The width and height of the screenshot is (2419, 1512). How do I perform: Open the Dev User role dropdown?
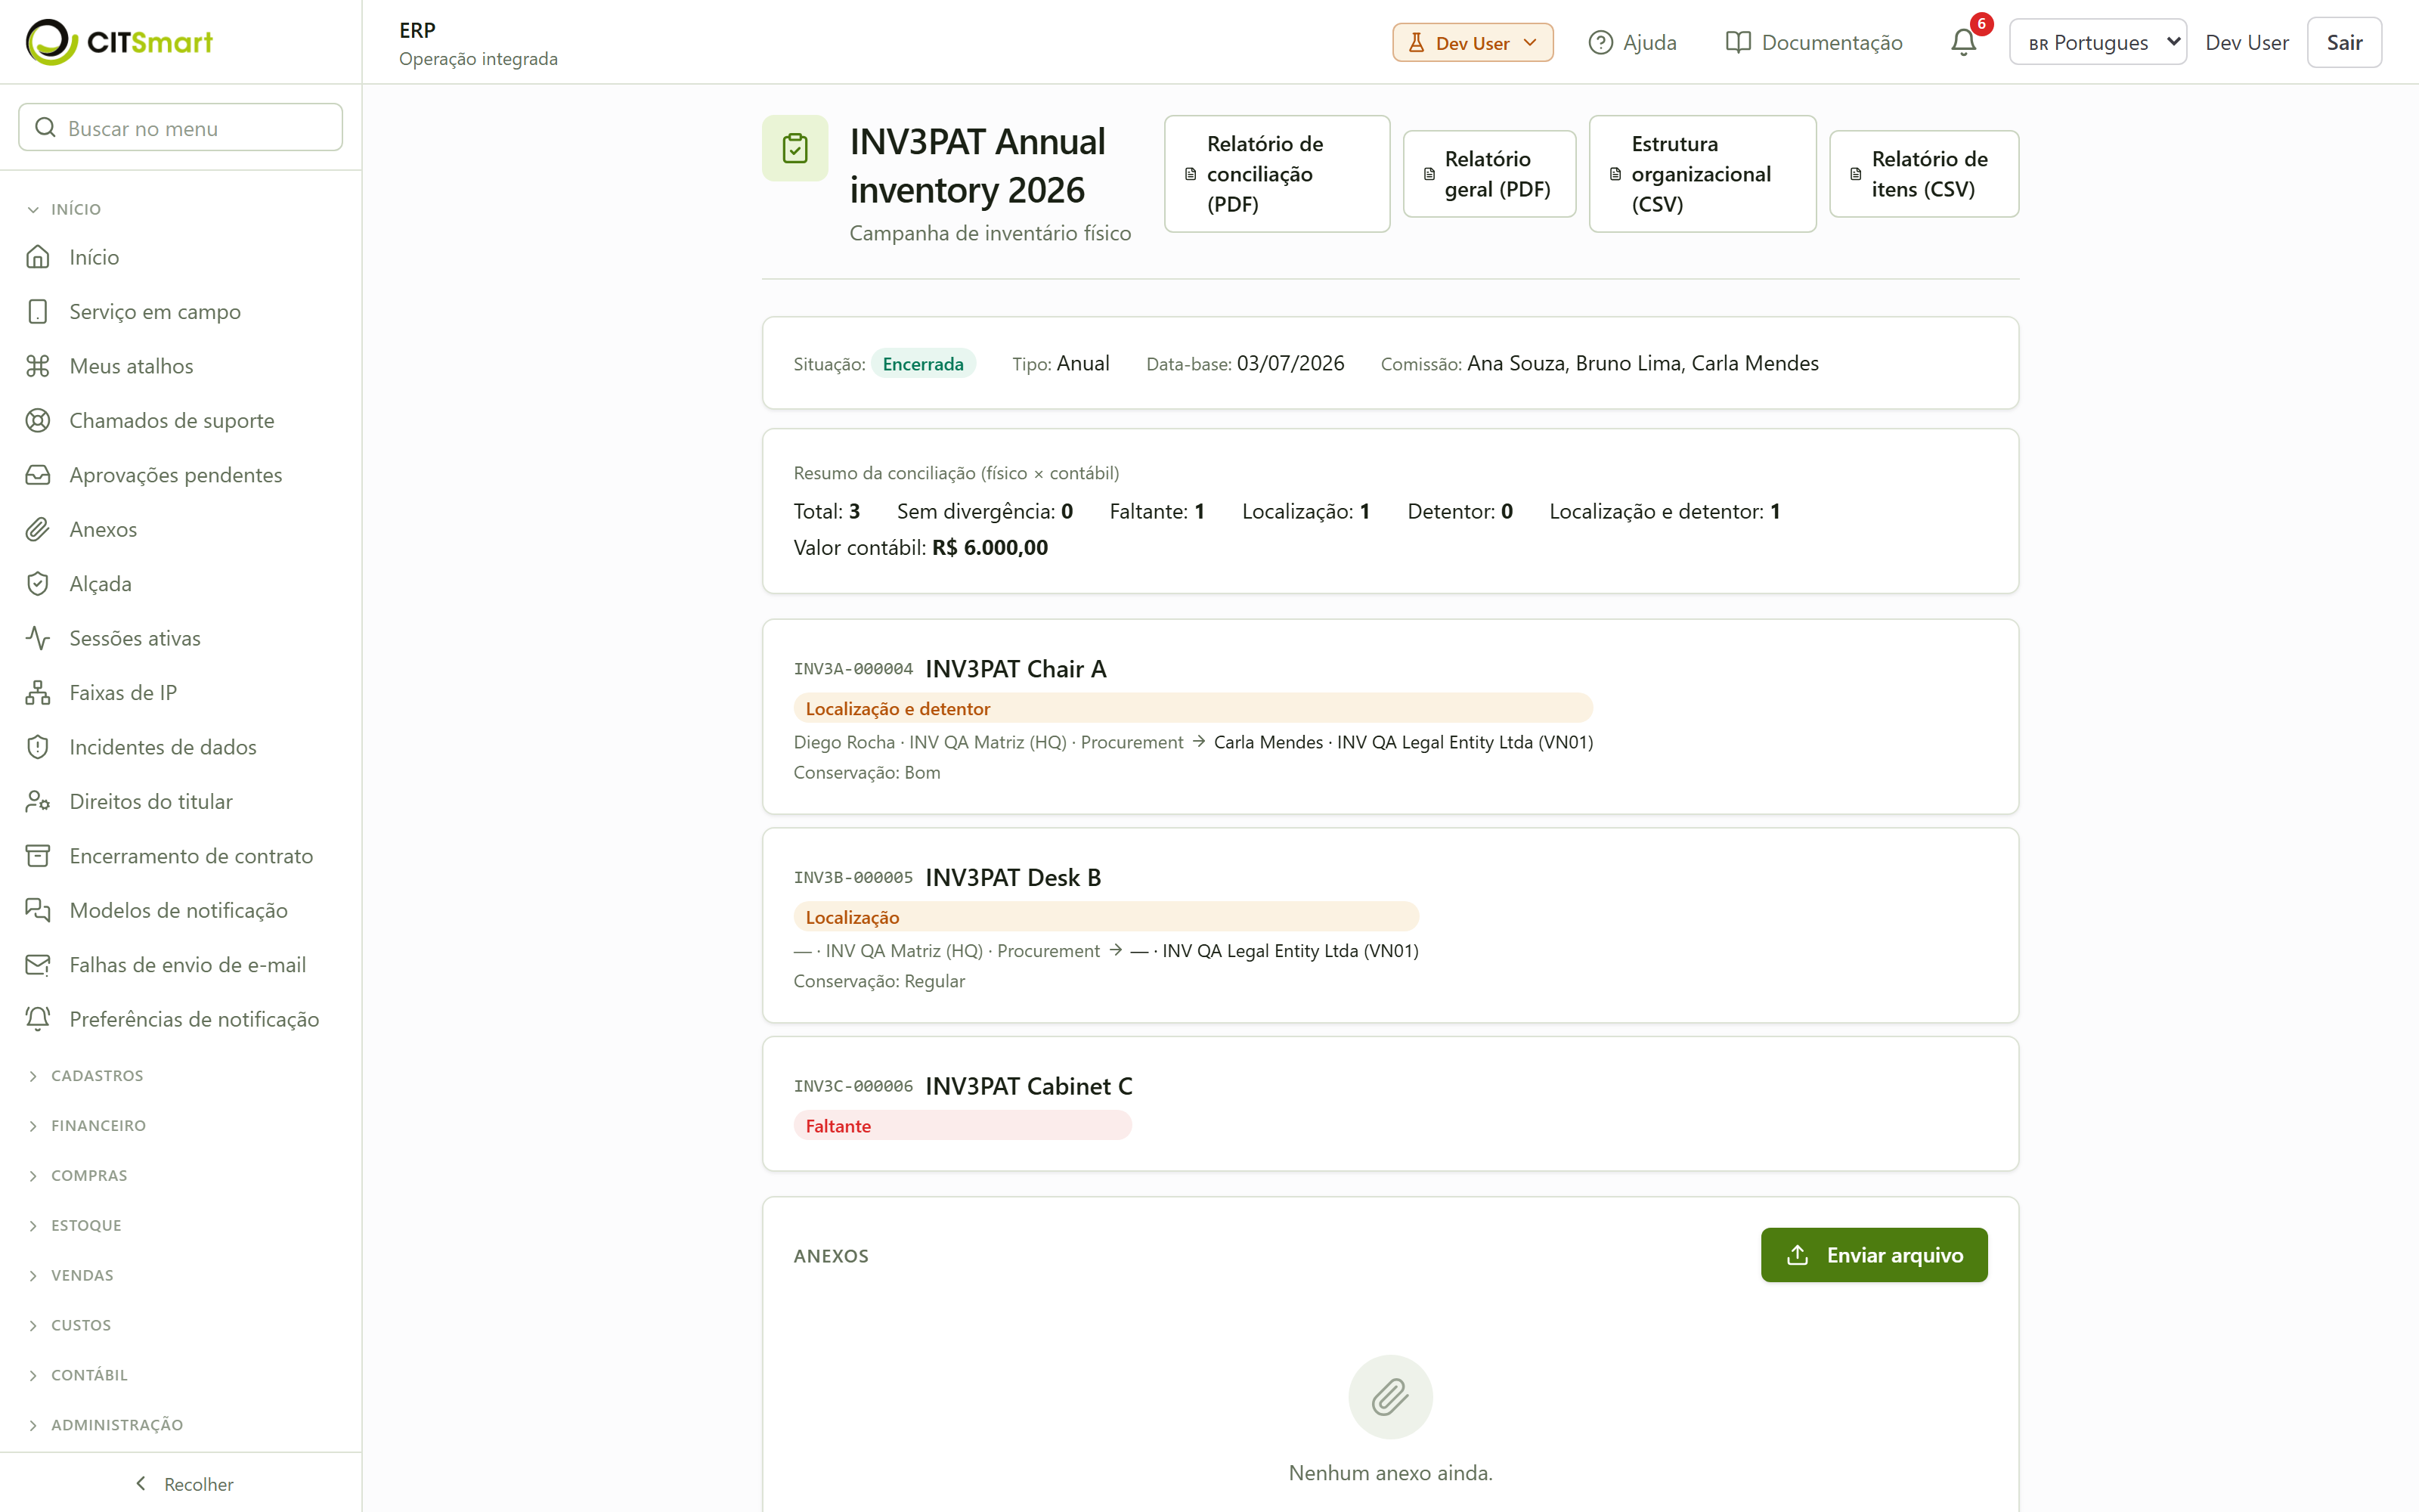(1473, 42)
